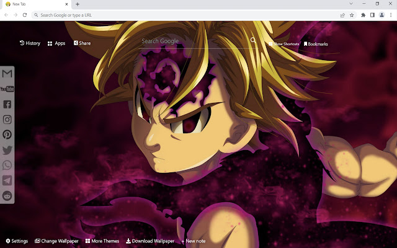Open the Chrome three-dot menu
Image resolution: width=397 pixels, height=248 pixels.
click(391, 15)
